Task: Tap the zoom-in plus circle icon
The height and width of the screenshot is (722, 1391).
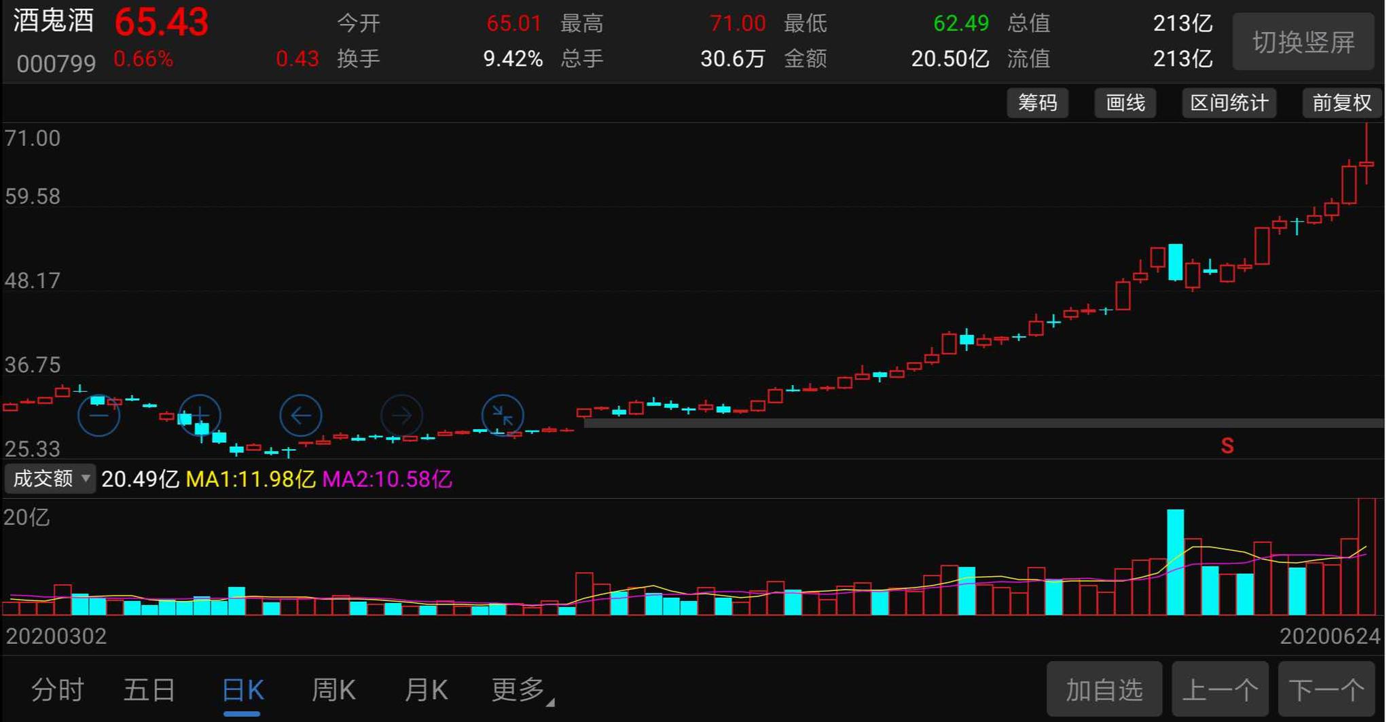Action: tap(200, 415)
